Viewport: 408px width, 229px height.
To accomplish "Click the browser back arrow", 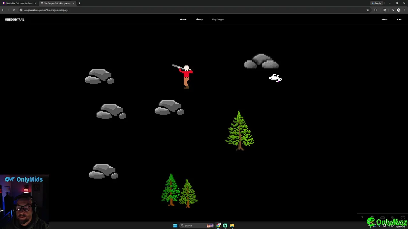I will point(3,10).
